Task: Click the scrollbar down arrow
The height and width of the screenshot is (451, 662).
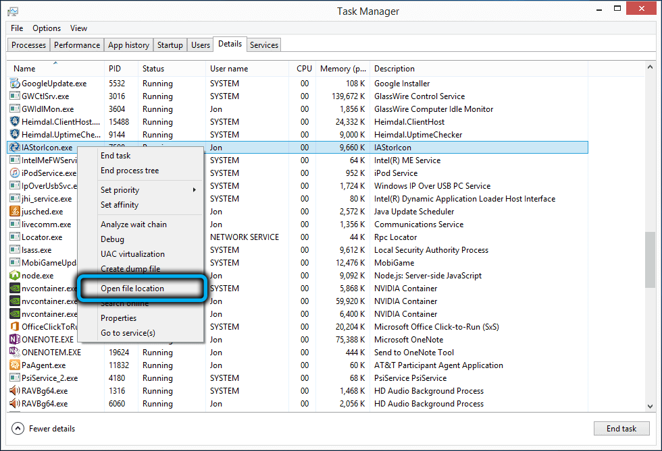Action: point(649,406)
